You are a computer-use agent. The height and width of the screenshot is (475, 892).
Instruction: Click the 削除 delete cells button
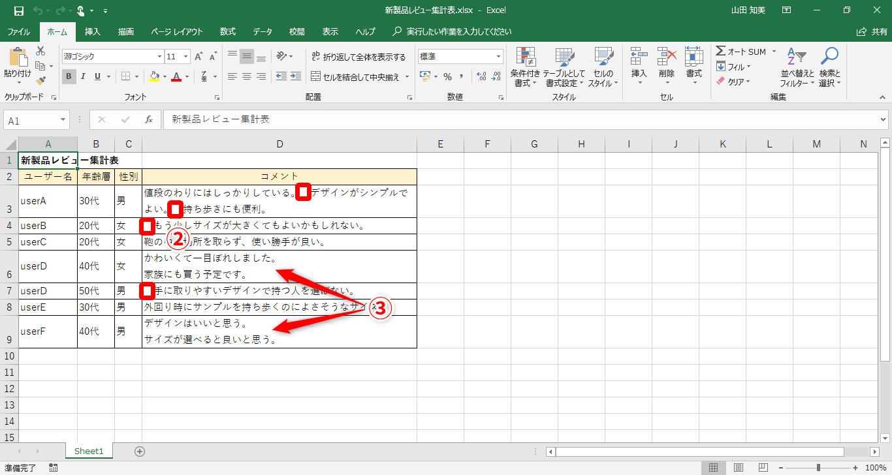(666, 67)
